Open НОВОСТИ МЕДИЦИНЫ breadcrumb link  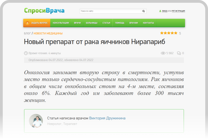(x=48, y=33)
